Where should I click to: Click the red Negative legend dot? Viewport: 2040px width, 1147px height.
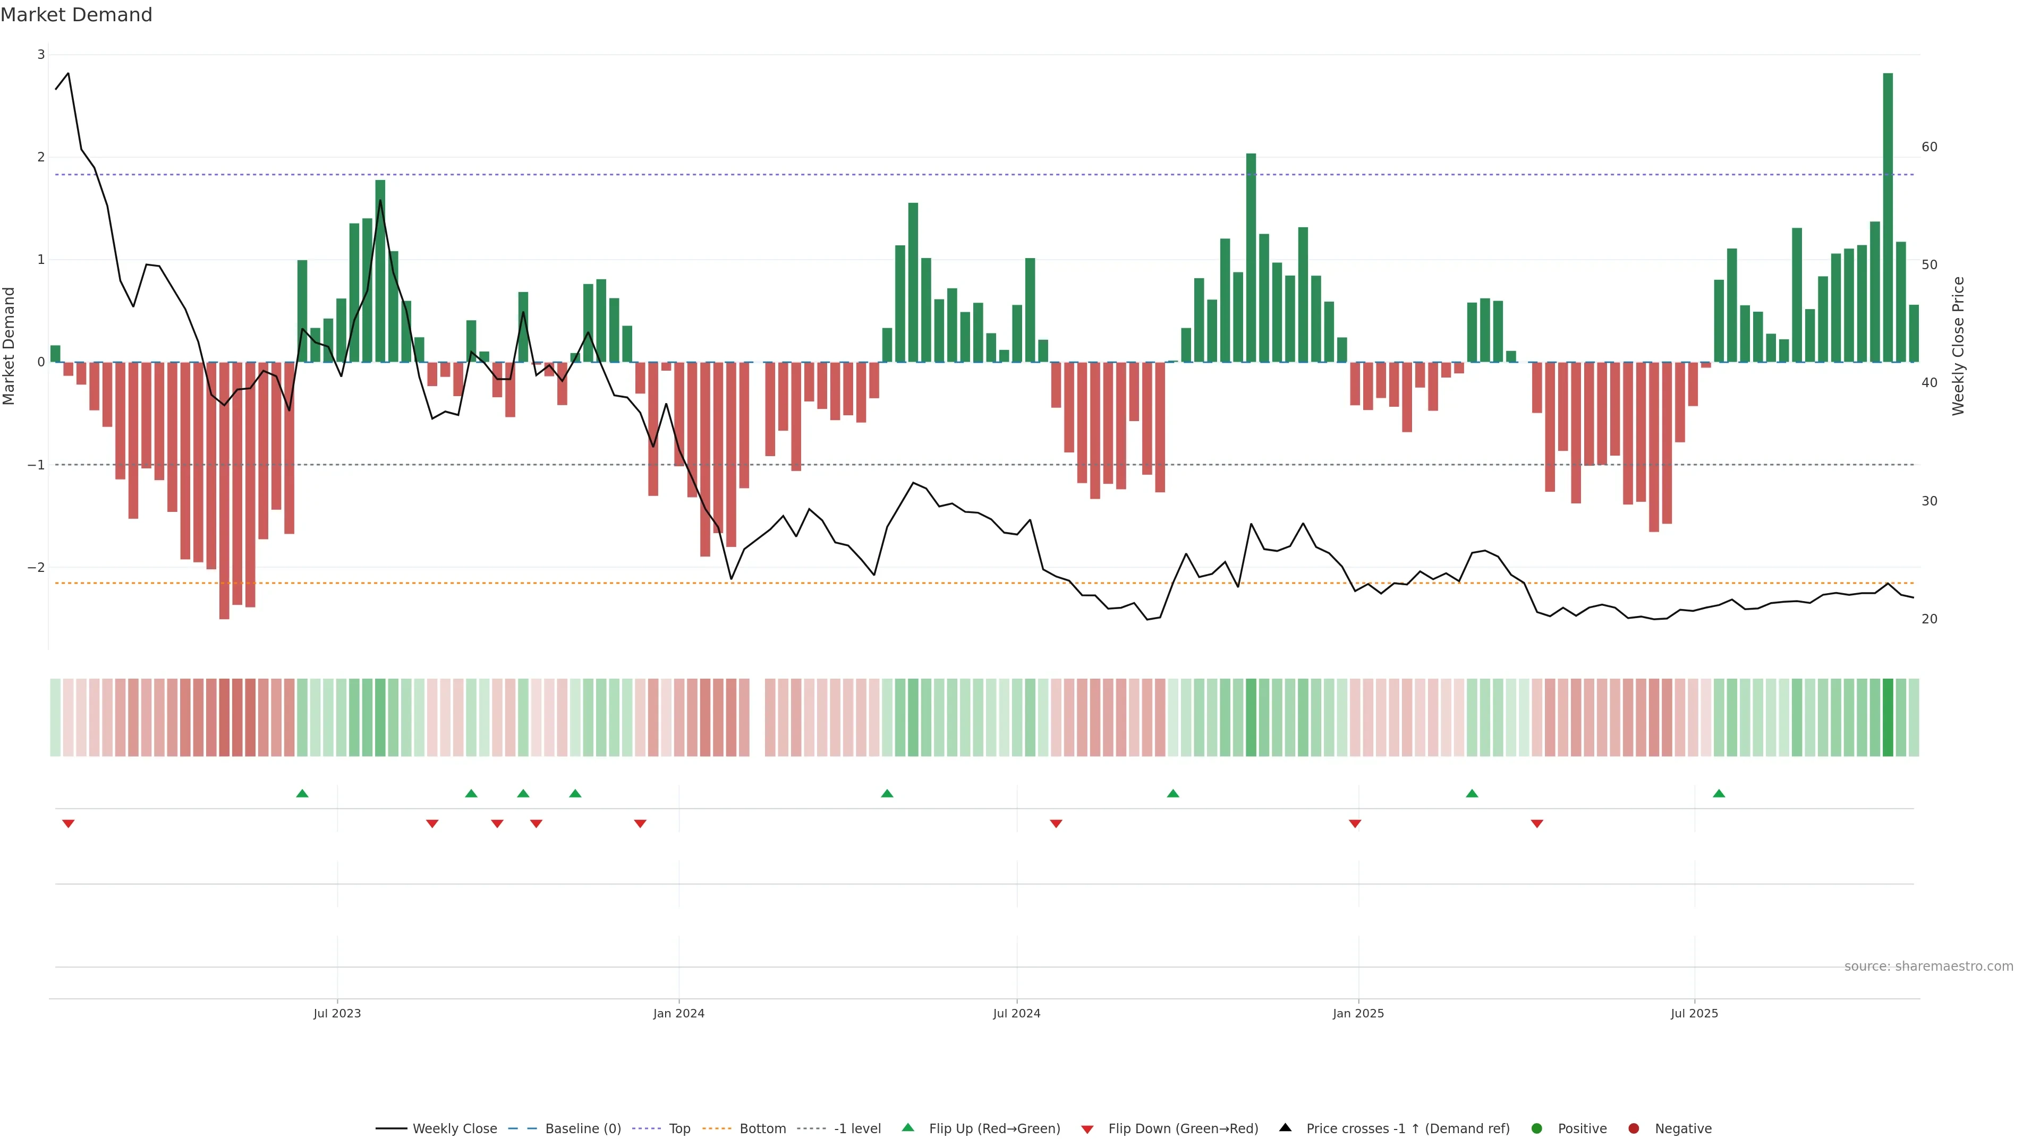coord(1634,1128)
